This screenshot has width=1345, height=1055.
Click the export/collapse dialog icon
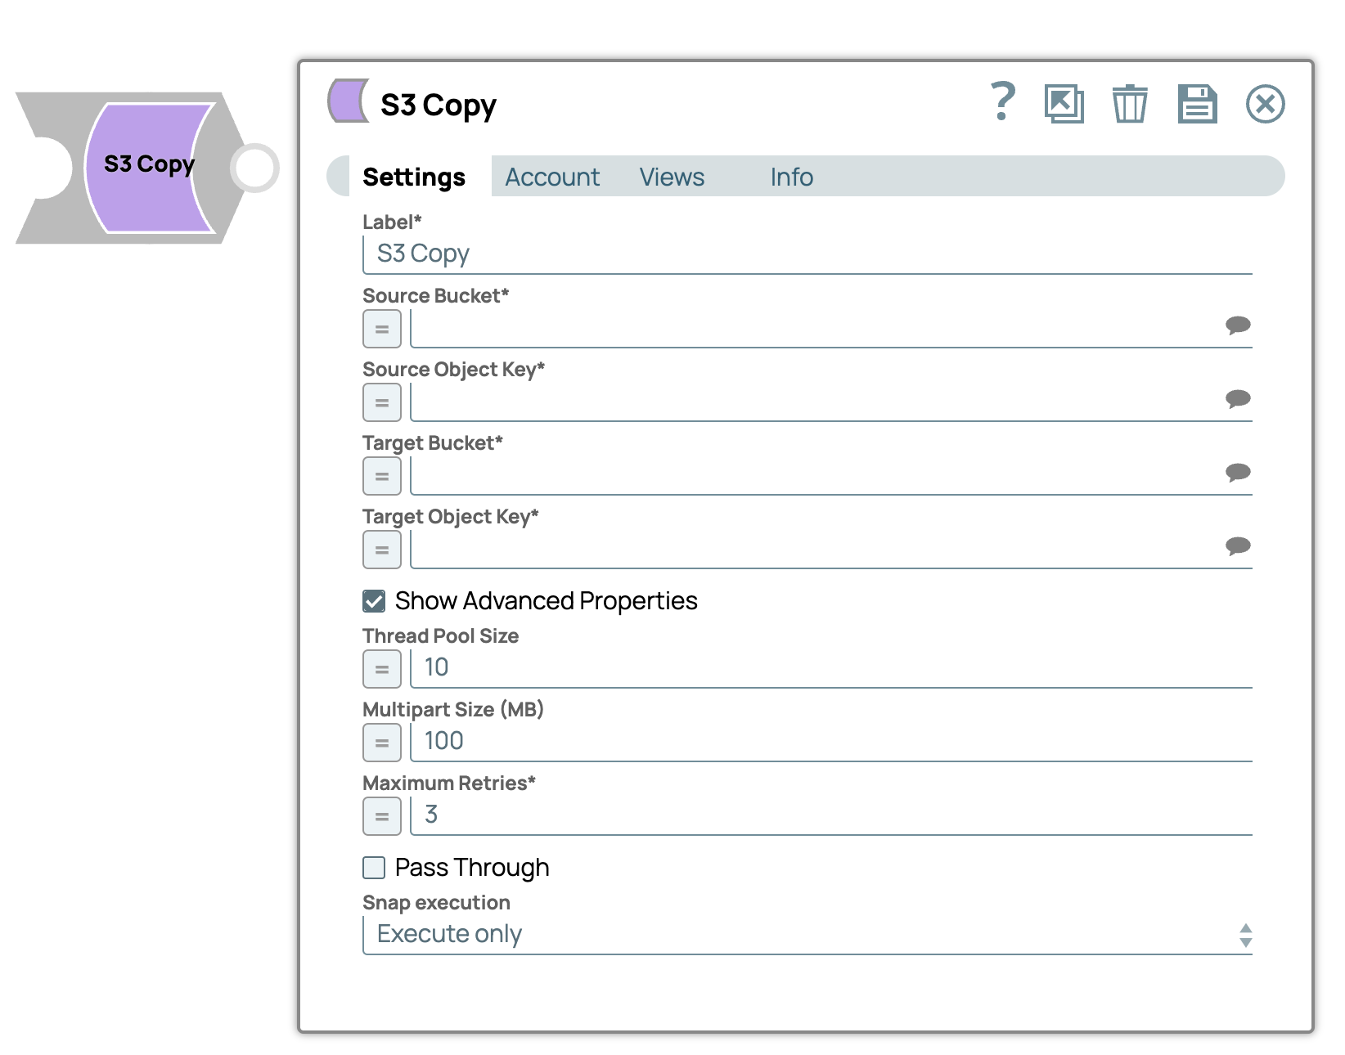pos(1064,104)
